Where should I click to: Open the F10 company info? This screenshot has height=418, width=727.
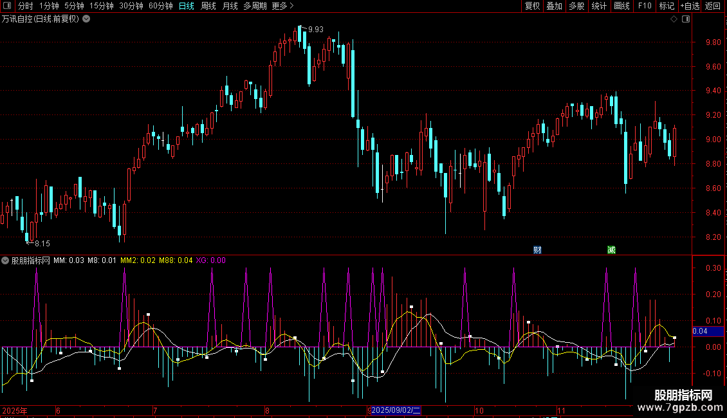click(x=645, y=6)
